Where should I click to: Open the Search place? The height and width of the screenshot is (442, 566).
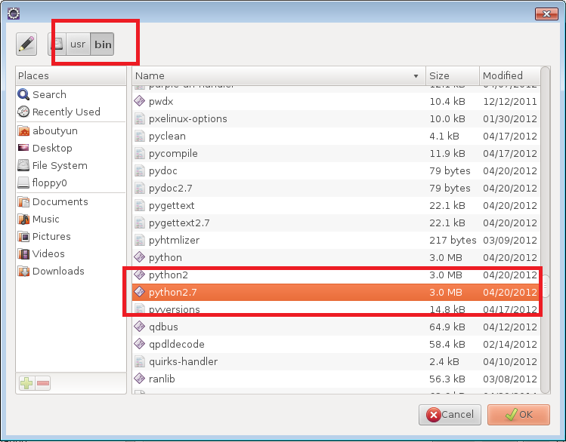[x=49, y=94]
